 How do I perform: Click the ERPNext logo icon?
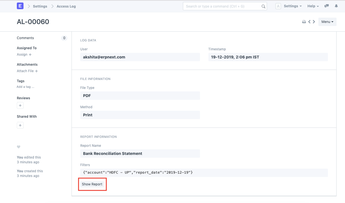click(x=20, y=6)
